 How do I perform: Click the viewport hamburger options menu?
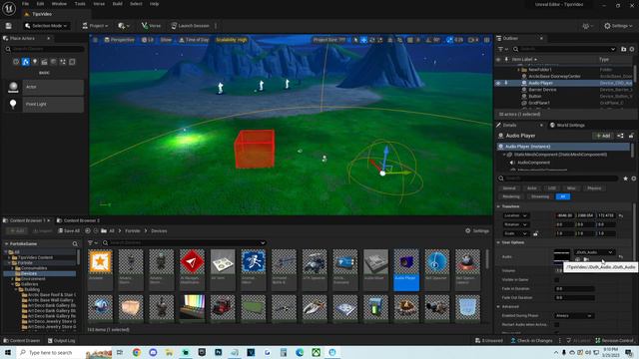pos(96,40)
